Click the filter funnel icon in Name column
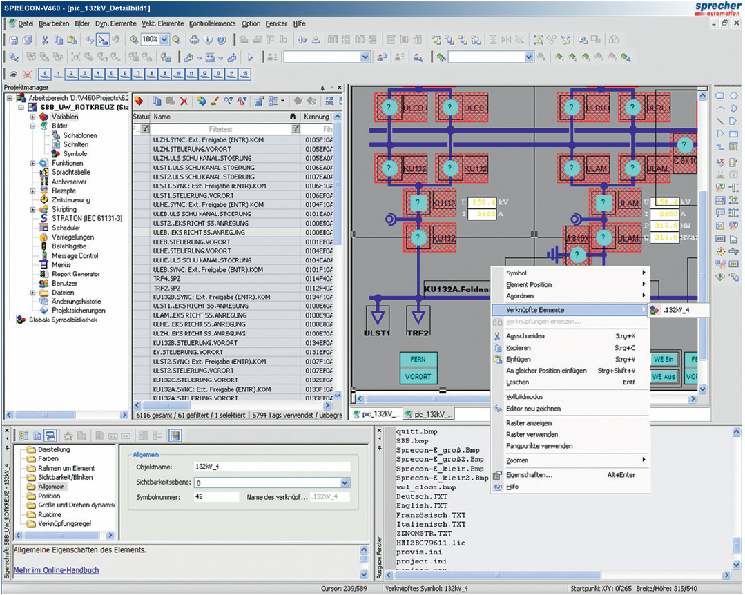This screenshot has width=745, height=595. click(x=296, y=128)
